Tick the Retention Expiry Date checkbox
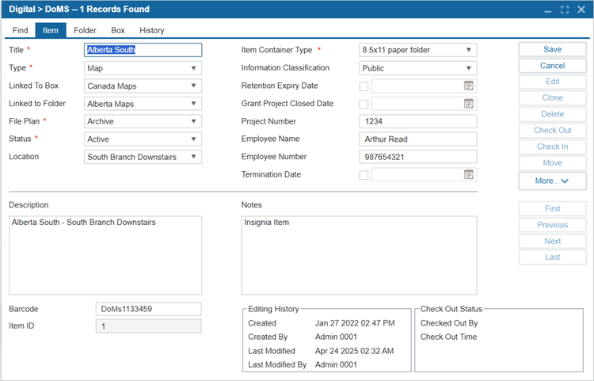 point(364,86)
